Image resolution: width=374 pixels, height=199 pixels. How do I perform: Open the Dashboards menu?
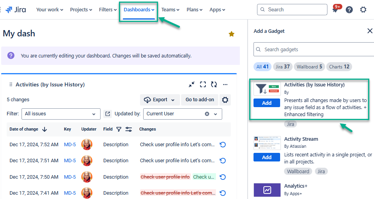[139, 10]
